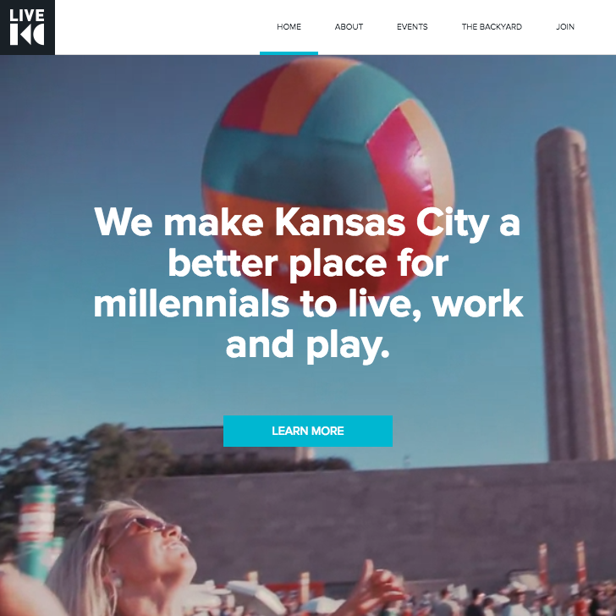Click the blue underline beneath HOME
Viewport: 616px width, 616px height.
point(289,53)
